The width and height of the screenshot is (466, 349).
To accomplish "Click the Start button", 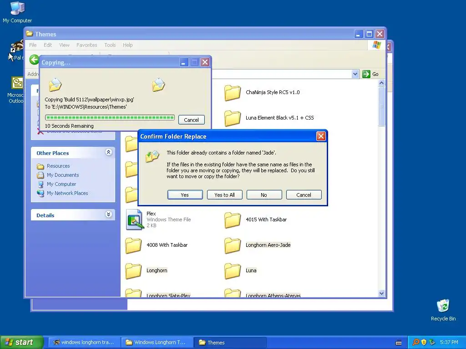I will point(21,342).
